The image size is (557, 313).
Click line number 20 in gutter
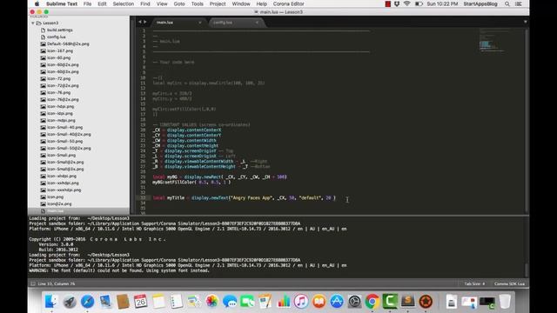click(x=143, y=130)
